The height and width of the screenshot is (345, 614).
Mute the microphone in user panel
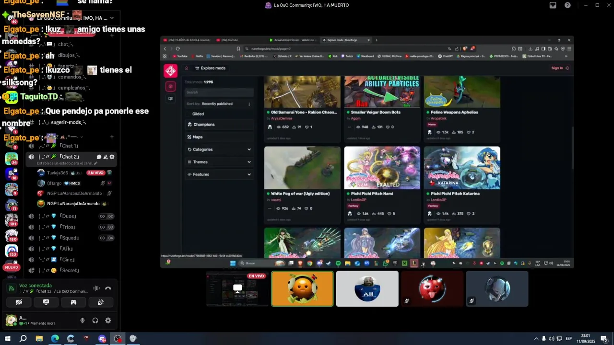pos(83,321)
